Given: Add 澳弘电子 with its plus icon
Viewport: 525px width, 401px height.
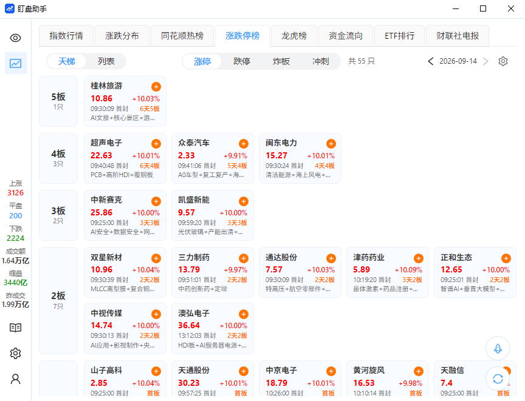Looking at the screenshot, I should pos(244,314).
